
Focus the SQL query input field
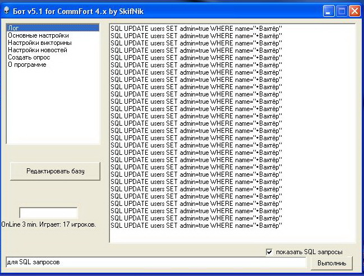pos(155,262)
